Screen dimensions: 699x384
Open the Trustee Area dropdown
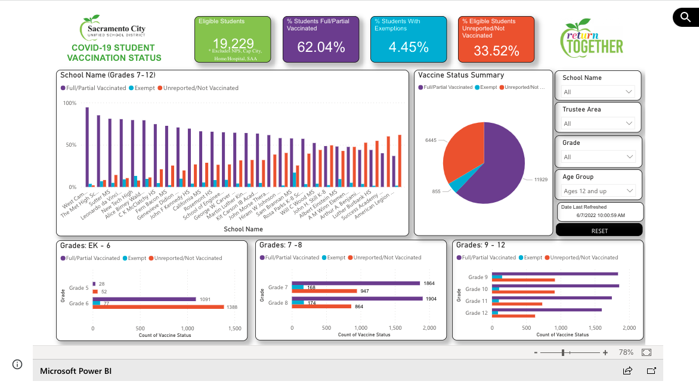[x=598, y=123]
